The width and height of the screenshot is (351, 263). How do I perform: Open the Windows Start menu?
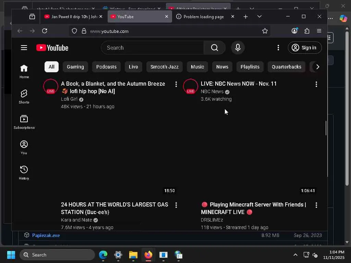pos(11,255)
